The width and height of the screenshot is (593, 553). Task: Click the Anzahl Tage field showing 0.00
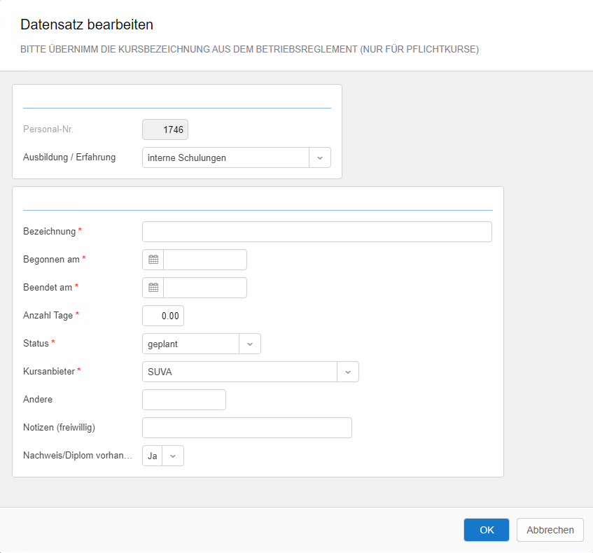tap(162, 315)
